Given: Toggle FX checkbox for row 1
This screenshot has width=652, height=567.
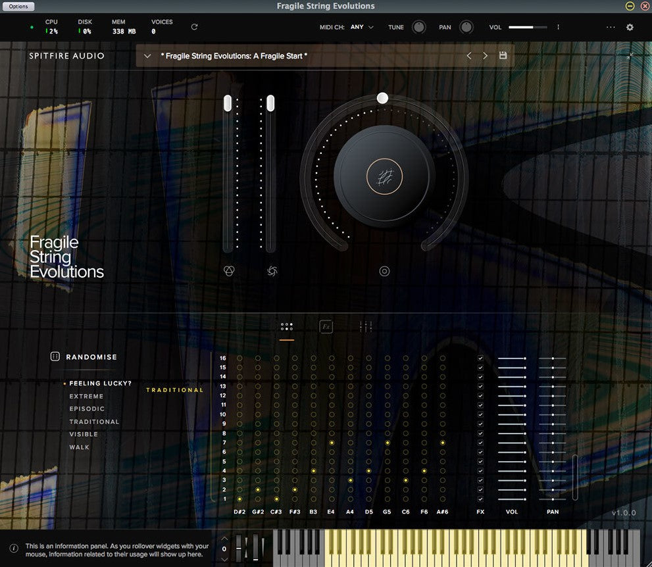Looking at the screenshot, I should [480, 499].
